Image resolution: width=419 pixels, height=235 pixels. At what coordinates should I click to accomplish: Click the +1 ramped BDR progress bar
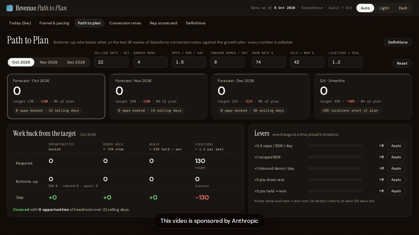335,157
